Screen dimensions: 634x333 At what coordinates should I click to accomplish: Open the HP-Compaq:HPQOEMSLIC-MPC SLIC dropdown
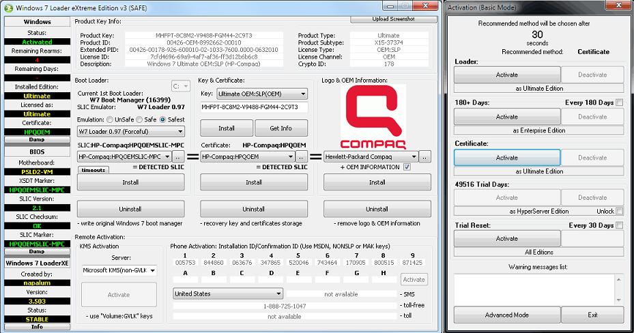pos(124,156)
